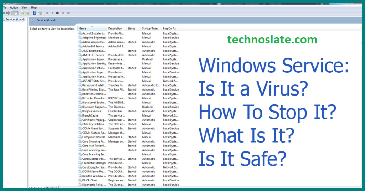Click the Pause Service toolbar icon

63,13
